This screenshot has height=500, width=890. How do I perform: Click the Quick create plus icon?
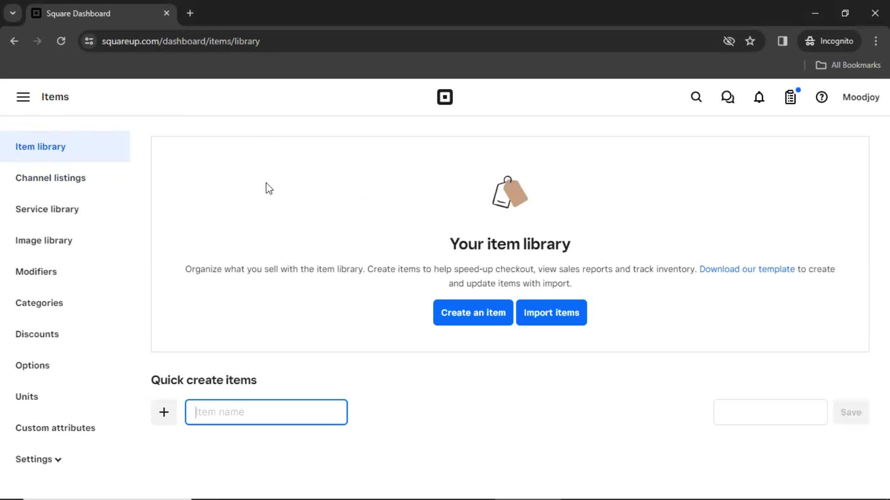[x=163, y=412]
